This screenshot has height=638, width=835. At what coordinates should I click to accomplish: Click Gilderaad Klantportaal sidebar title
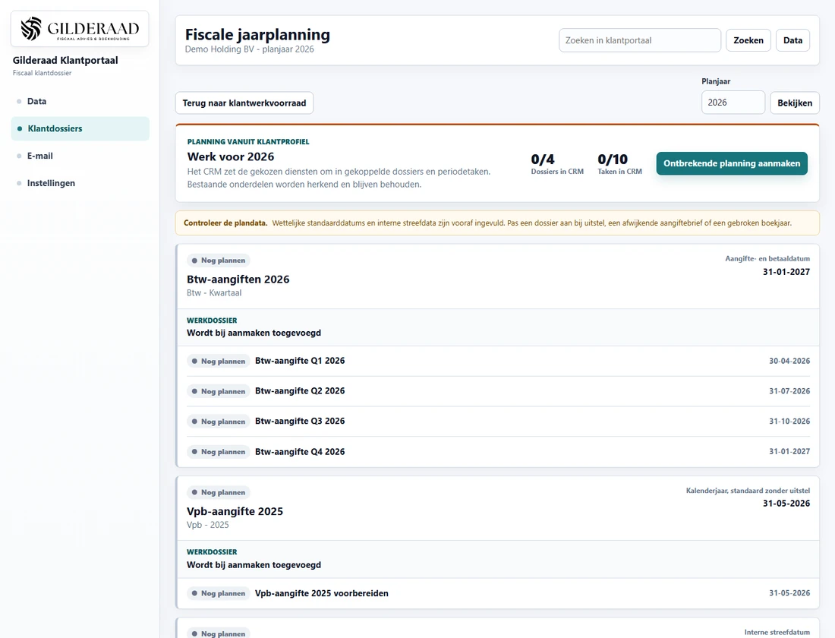(65, 60)
